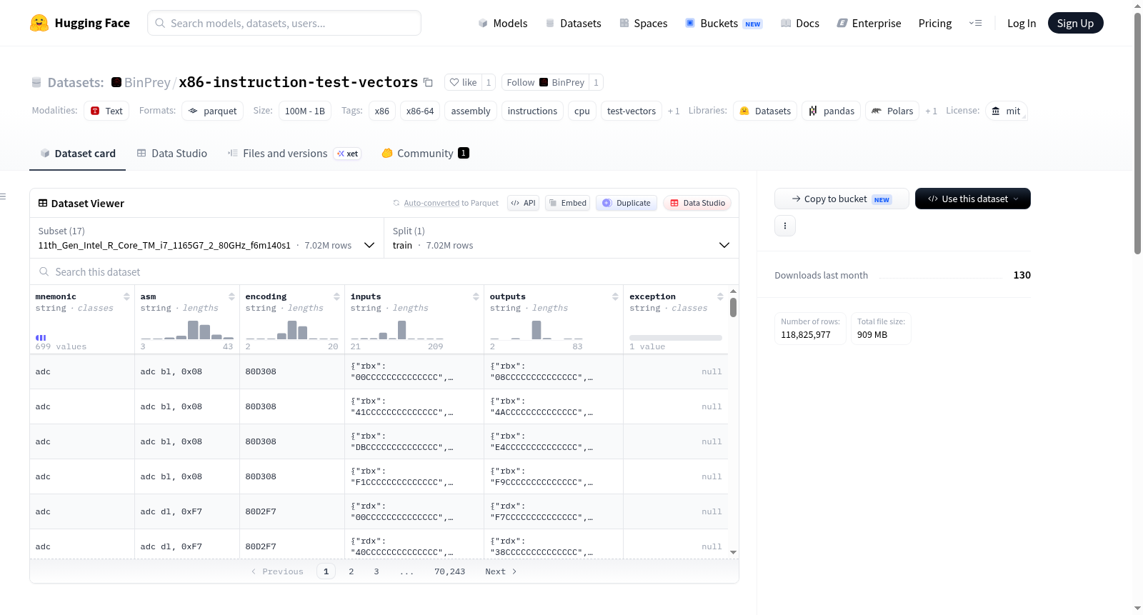Select the x86-64 tag
The image size is (1143, 615).
(x=420, y=111)
